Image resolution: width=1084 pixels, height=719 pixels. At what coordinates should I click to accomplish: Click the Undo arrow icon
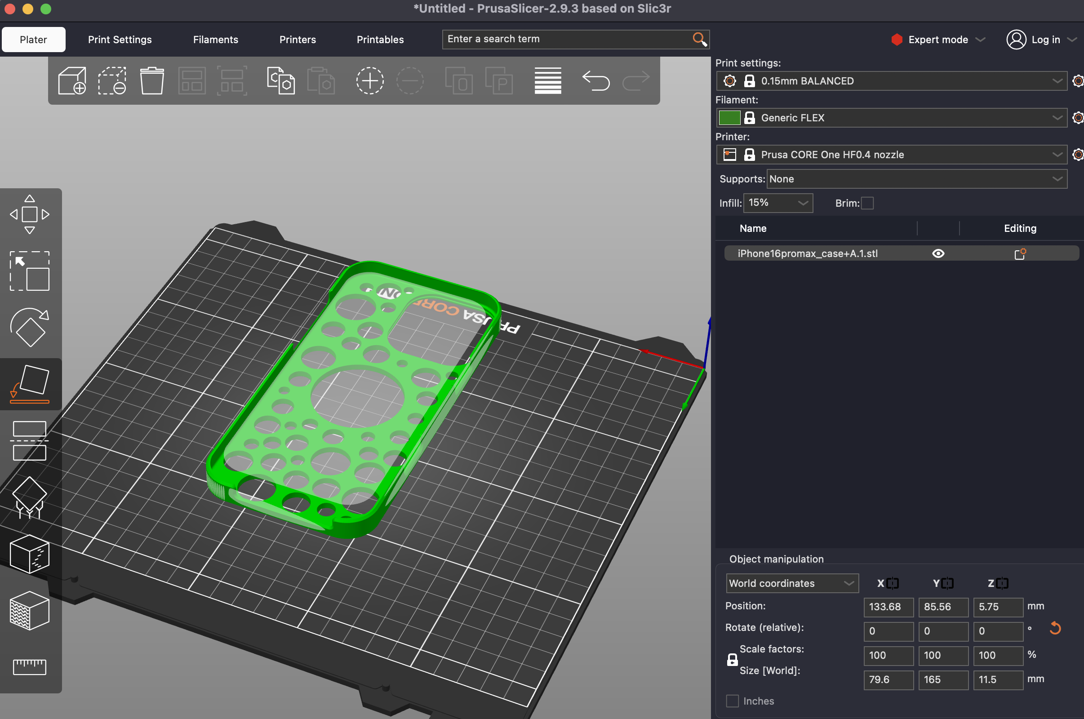coord(595,81)
